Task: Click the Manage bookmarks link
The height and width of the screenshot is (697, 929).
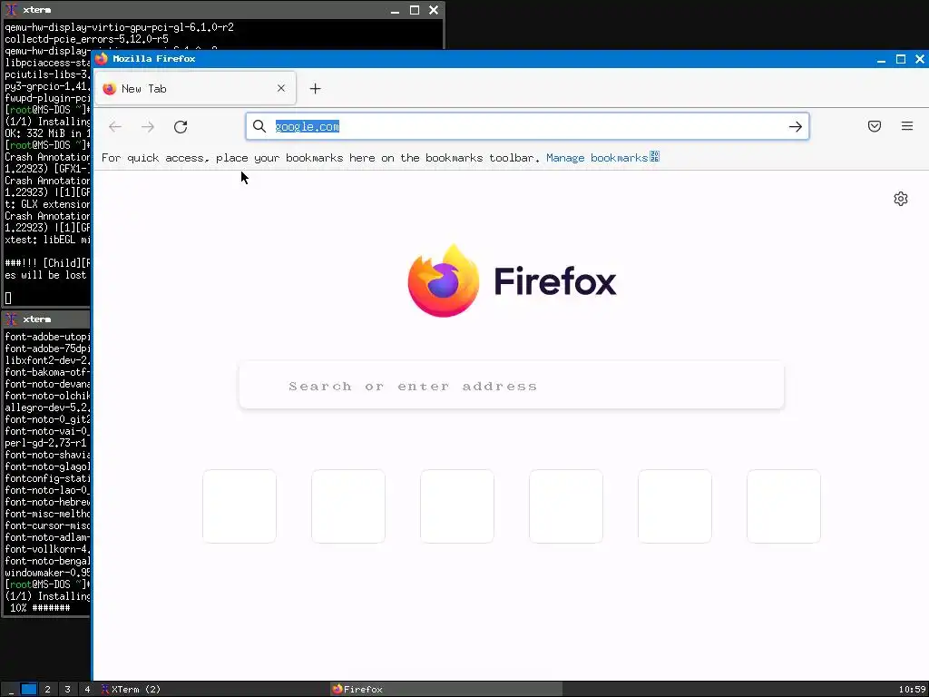Action: 602,158
